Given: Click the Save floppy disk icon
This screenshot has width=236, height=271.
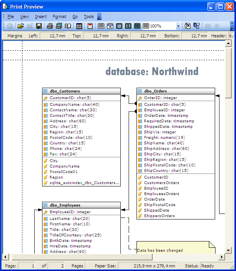Looking at the screenshot, I should click(x=39, y=26).
